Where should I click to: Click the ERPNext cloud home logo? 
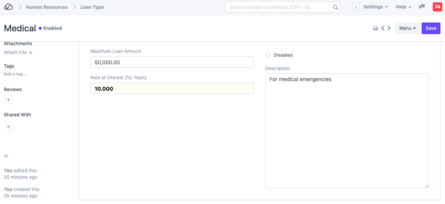pos(8,7)
